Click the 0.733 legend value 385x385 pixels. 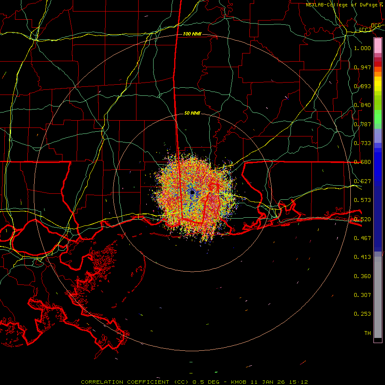[362, 143]
